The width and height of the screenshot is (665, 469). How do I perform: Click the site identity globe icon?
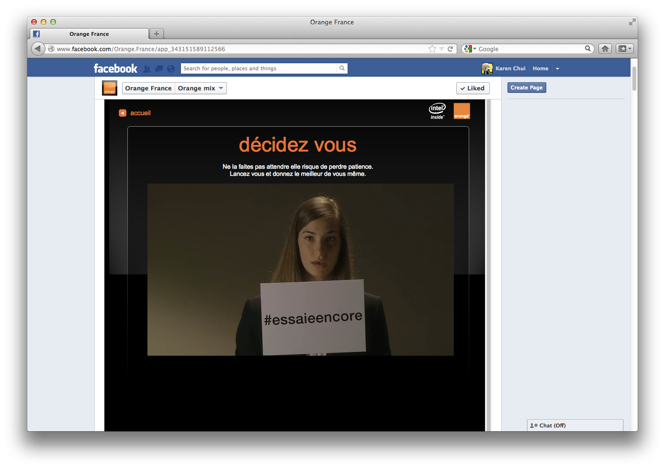[51, 49]
